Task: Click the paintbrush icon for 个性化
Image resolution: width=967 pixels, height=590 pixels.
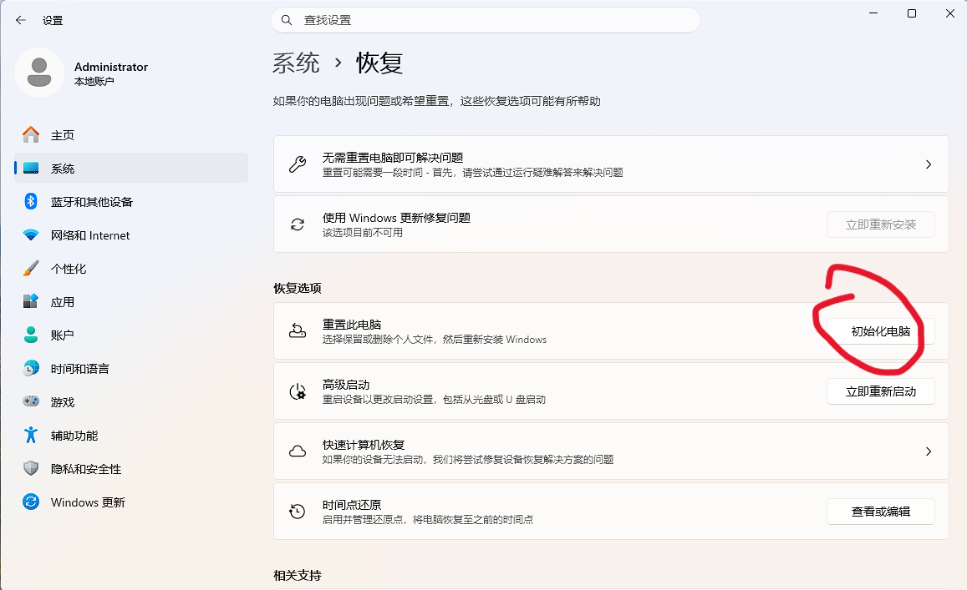Action: (x=31, y=269)
